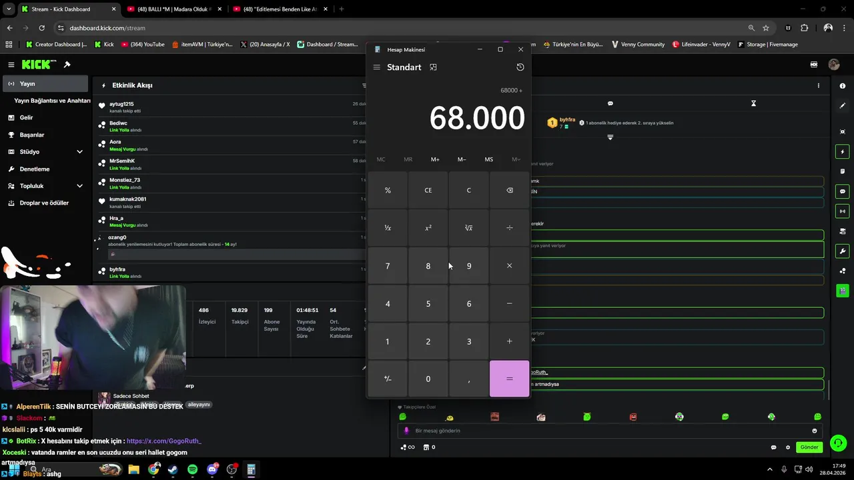Open the x.com/GogoRuth_ link in chat
Image resolution: width=854 pixels, height=480 pixels.
[x=163, y=441]
